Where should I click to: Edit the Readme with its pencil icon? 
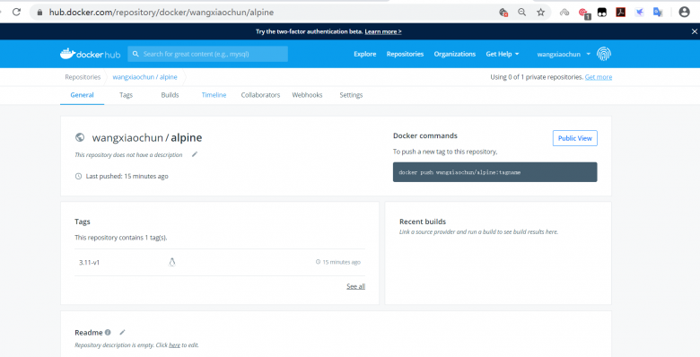click(x=122, y=332)
